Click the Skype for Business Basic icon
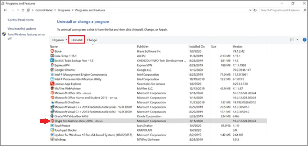This screenshot has width=308, height=146. point(52,121)
